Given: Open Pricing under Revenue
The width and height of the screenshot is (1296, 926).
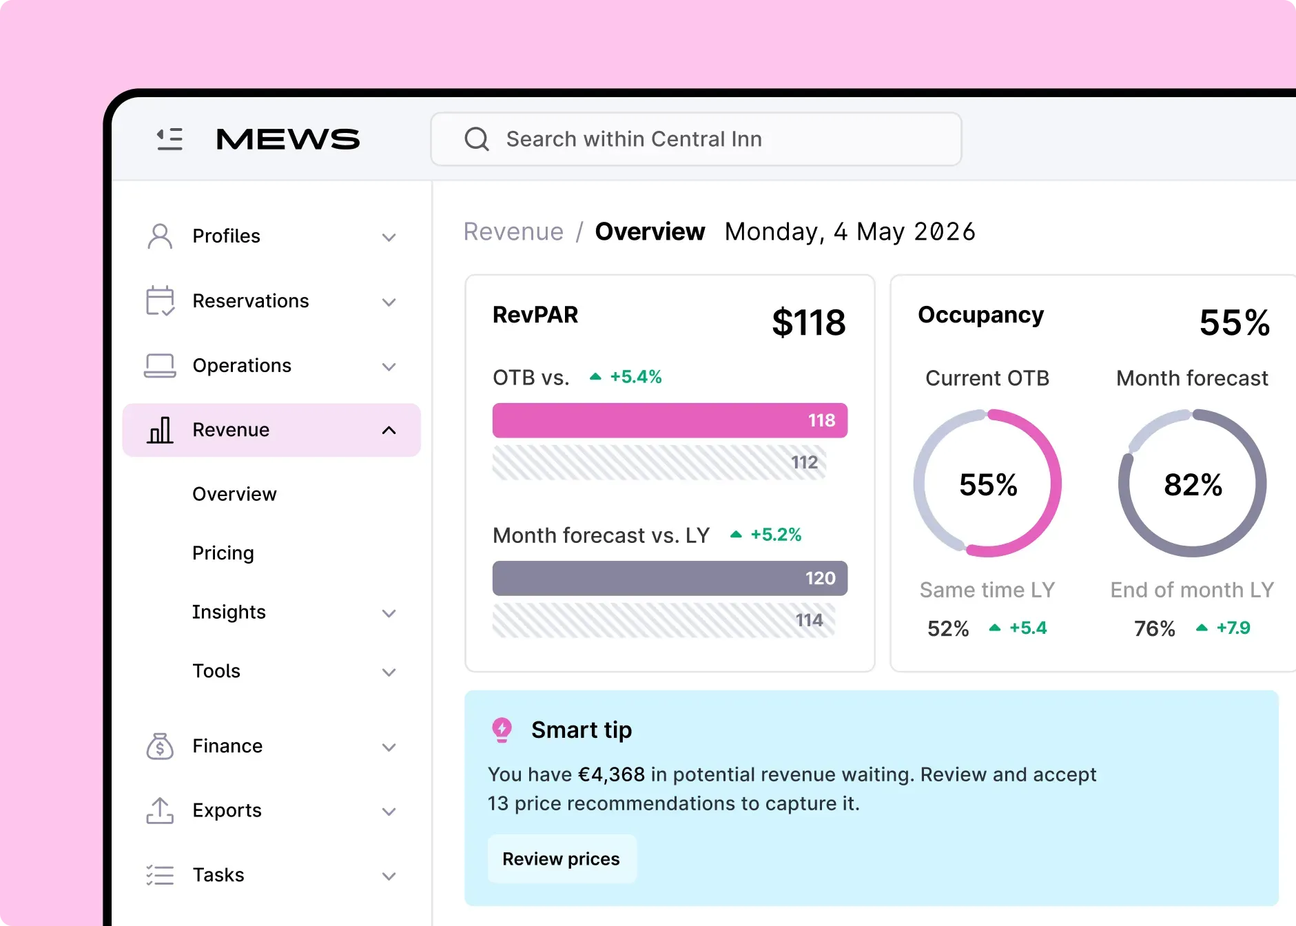Looking at the screenshot, I should coord(223,553).
